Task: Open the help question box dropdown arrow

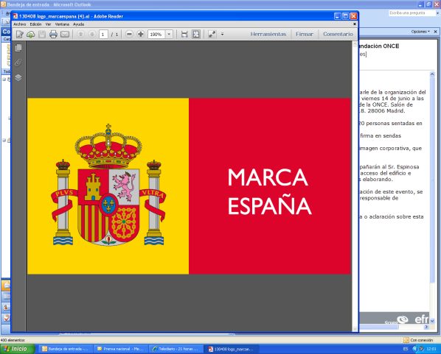Action: point(437,13)
